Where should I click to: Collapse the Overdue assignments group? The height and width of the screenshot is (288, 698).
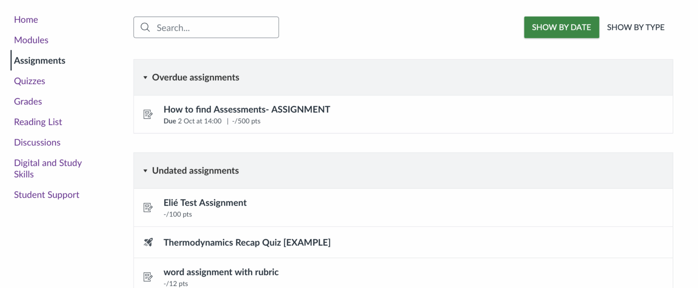[145, 77]
